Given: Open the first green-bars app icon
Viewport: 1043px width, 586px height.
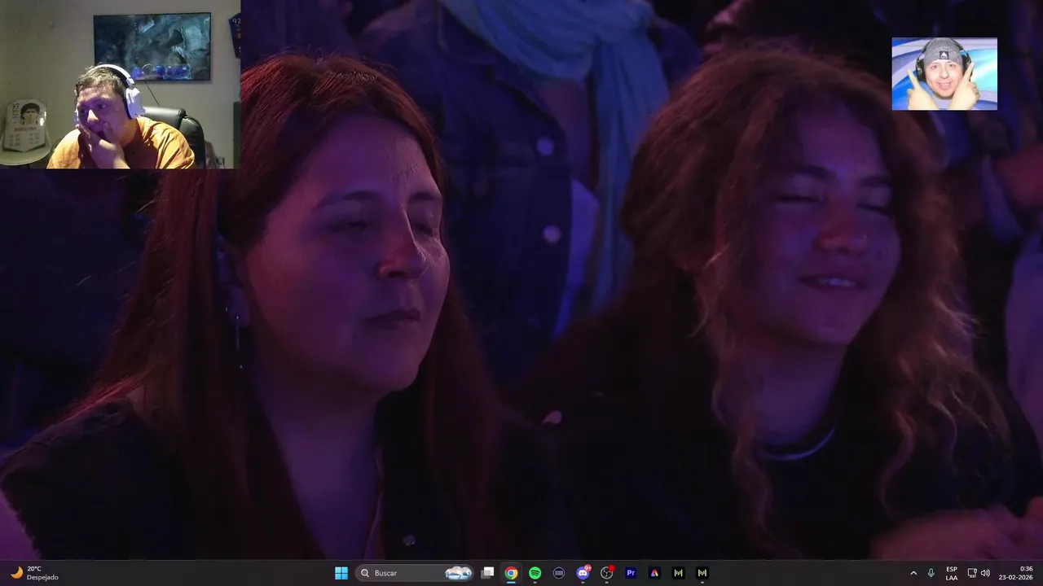Looking at the screenshot, I should [x=678, y=573].
